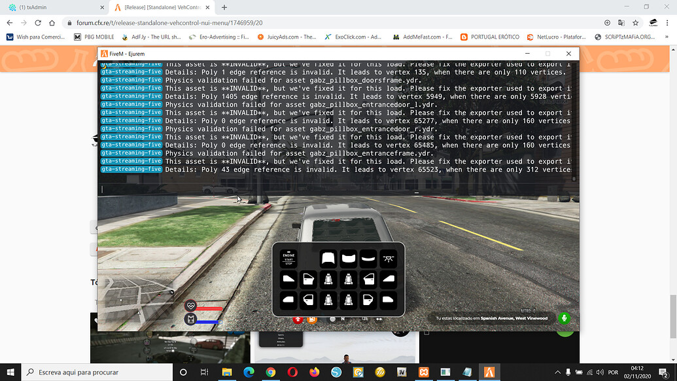The image size is (677, 381).
Task: Select the driver seat icon
Action: (x=328, y=279)
